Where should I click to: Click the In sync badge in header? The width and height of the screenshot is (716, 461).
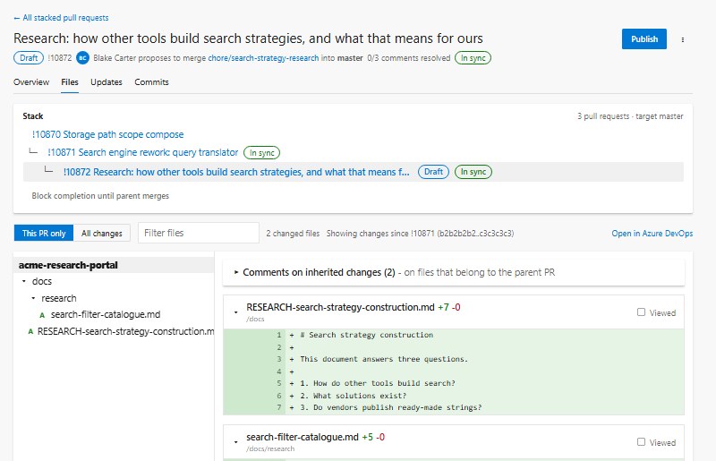coord(473,58)
